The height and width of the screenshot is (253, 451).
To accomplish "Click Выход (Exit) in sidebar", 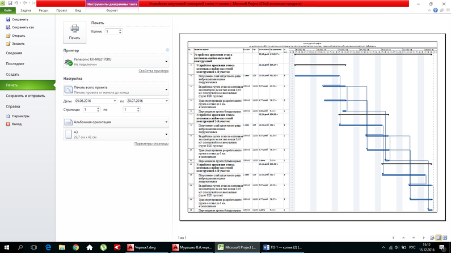I will (17, 123).
